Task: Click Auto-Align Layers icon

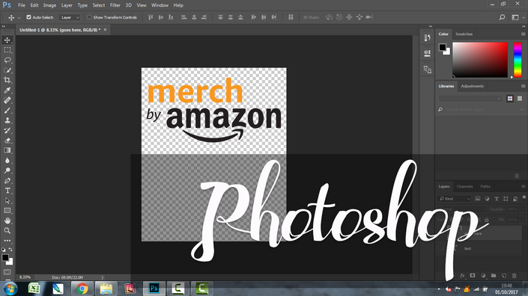Action: pyautogui.click(x=291, y=17)
